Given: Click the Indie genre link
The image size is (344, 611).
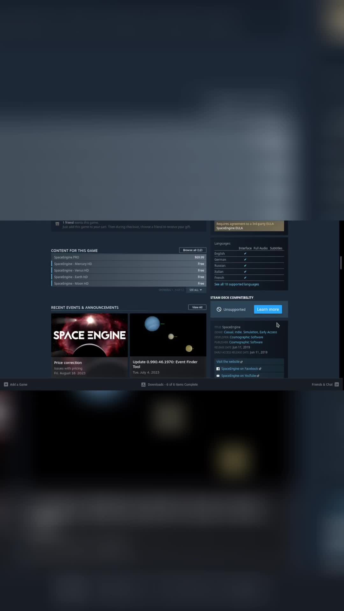Looking at the screenshot, I should coord(238,332).
